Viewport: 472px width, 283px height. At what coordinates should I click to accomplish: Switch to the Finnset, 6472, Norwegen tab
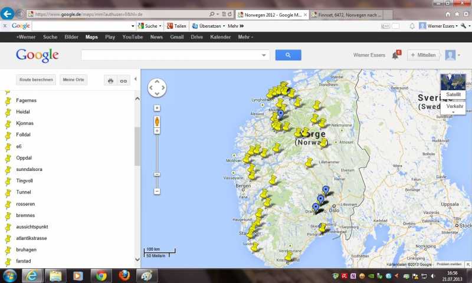pyautogui.click(x=346, y=14)
